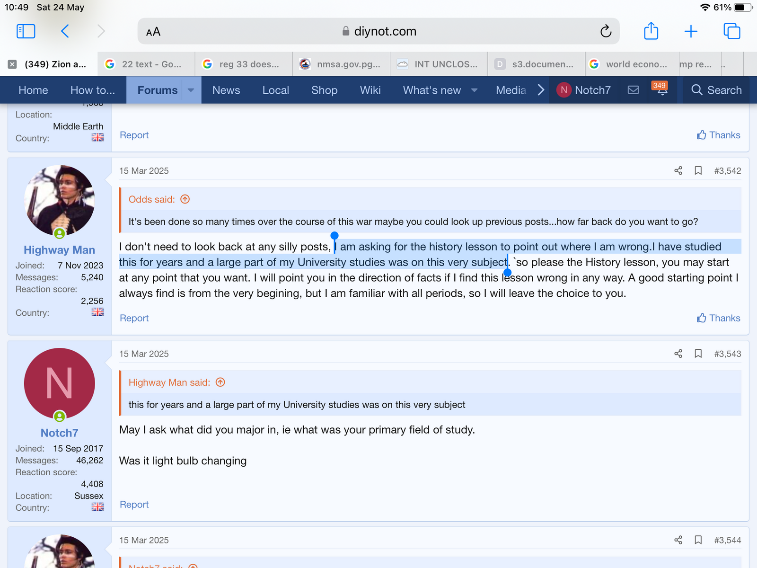Expand the What's new dropdown arrow
757x568 pixels.
point(474,90)
